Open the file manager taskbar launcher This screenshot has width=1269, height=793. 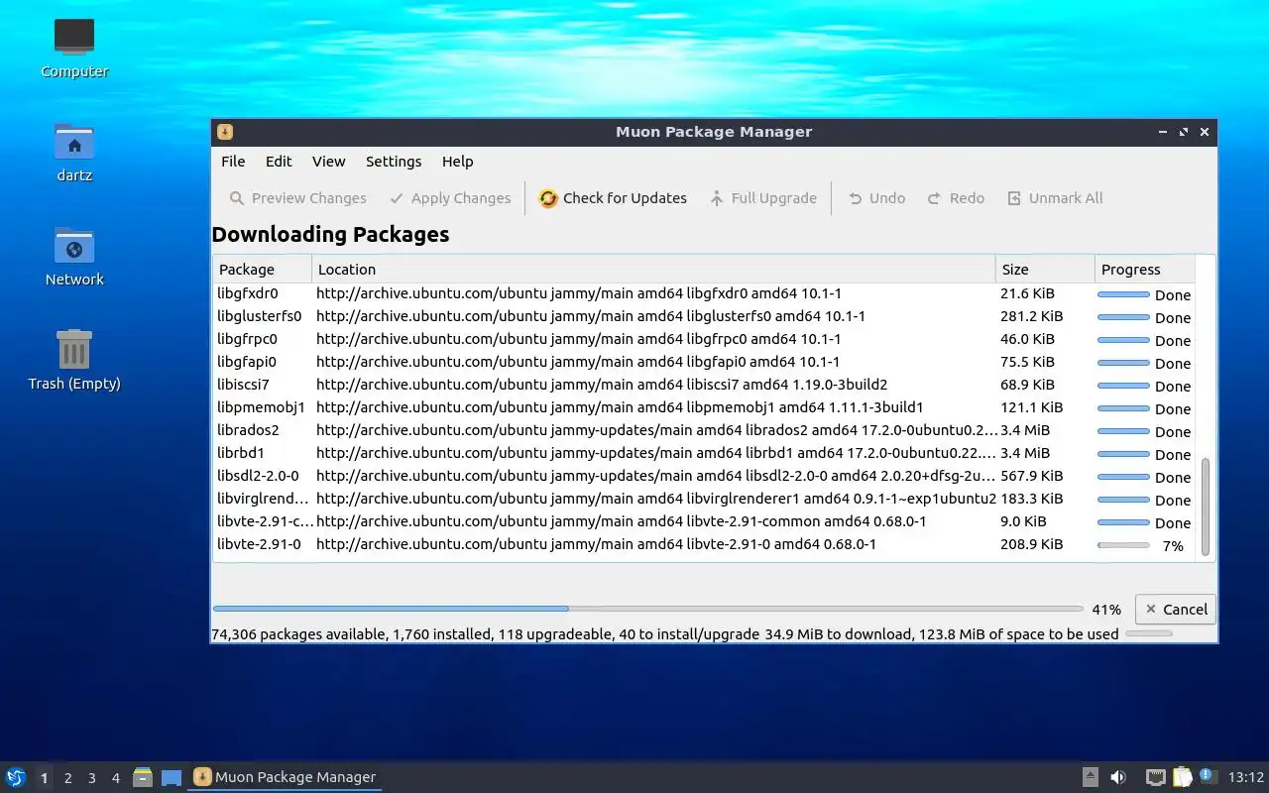[143, 777]
